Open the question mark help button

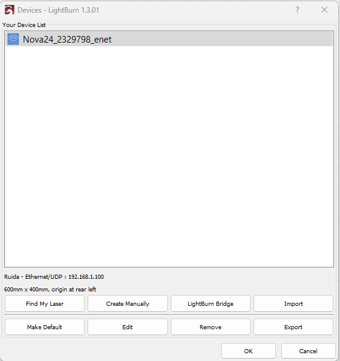pos(297,10)
